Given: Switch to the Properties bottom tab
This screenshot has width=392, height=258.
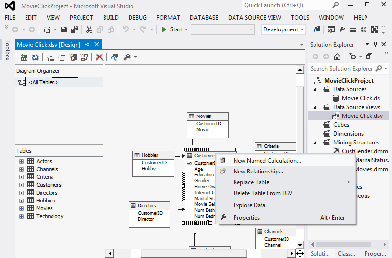Looking at the screenshot, I should [x=375, y=254].
